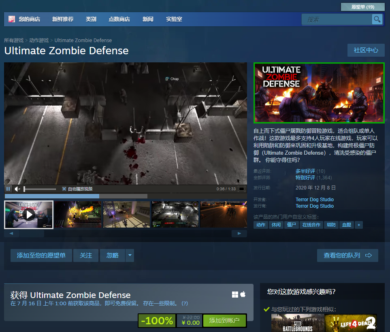Open the Left 4 Dead 2 capsule
The height and width of the screenshot is (332, 390).
pyautogui.click(x=351, y=323)
